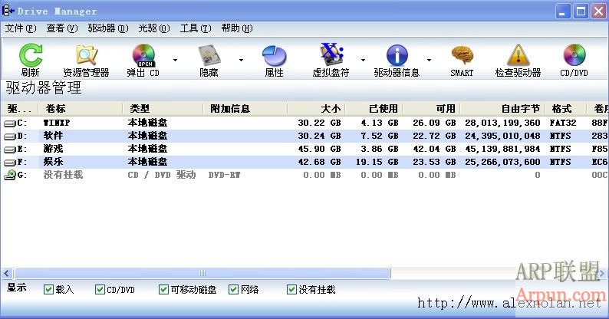Expand the 驱动器信息 dropdown arrow
Image resolution: width=609 pixels, height=319 pixels.
point(429,60)
